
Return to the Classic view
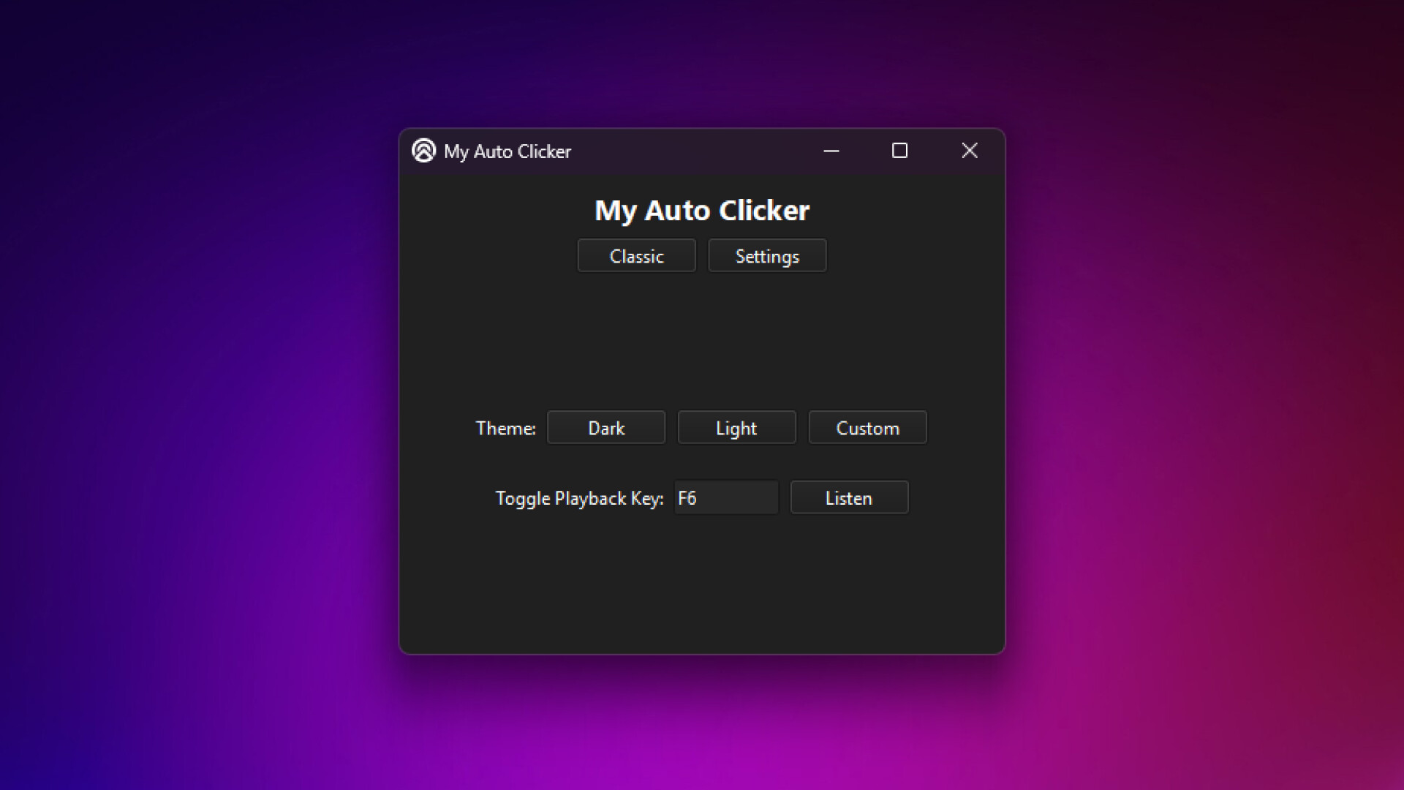(x=635, y=255)
